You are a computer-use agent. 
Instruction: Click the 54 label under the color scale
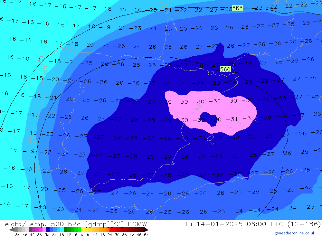(146, 235)
